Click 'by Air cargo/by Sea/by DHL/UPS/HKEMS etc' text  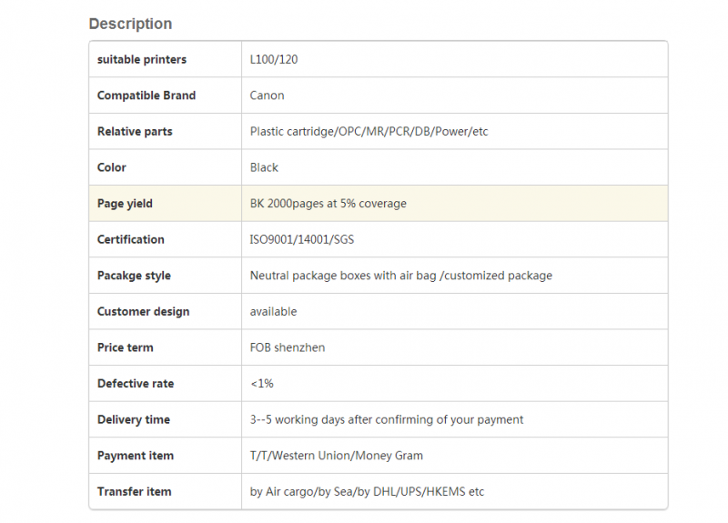point(367,491)
